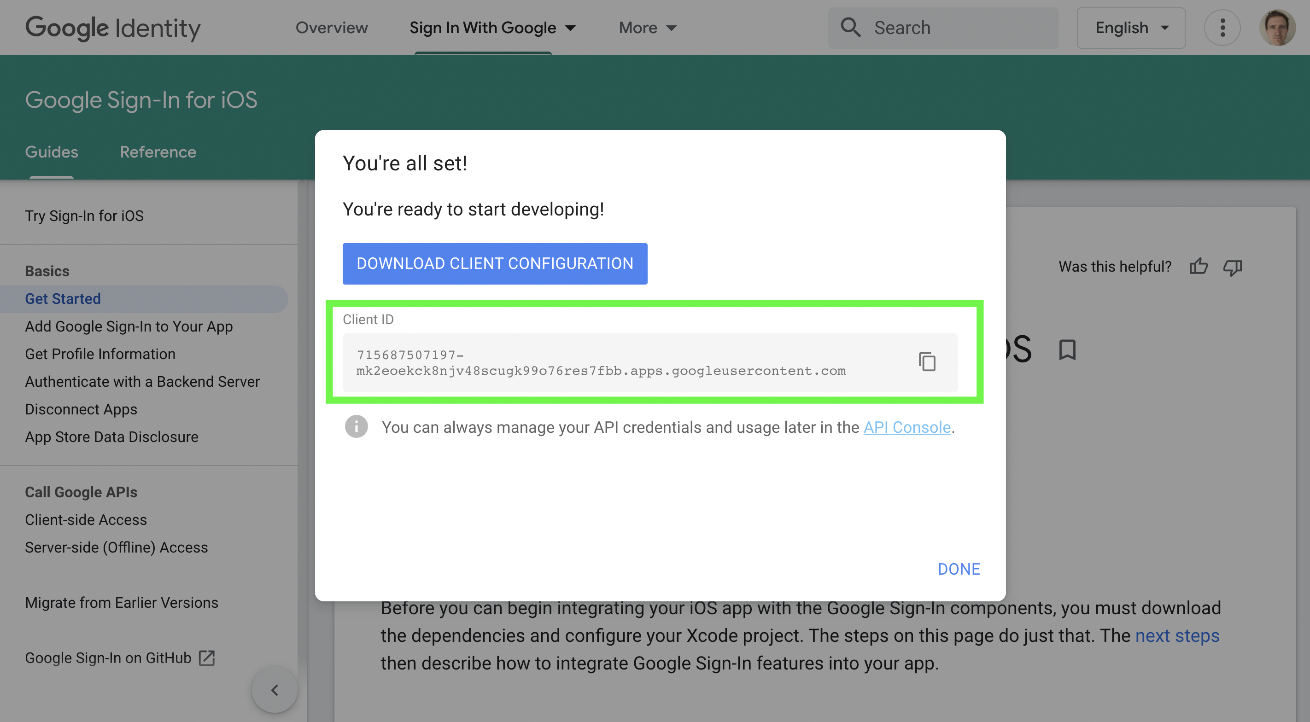Screen dimensions: 1310x722
Task: Open Google Sign-In on GitHub
Action: [120, 658]
